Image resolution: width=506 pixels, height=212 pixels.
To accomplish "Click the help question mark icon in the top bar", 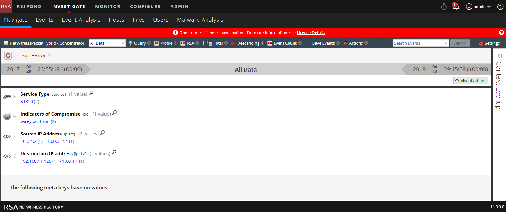I will point(500,7).
